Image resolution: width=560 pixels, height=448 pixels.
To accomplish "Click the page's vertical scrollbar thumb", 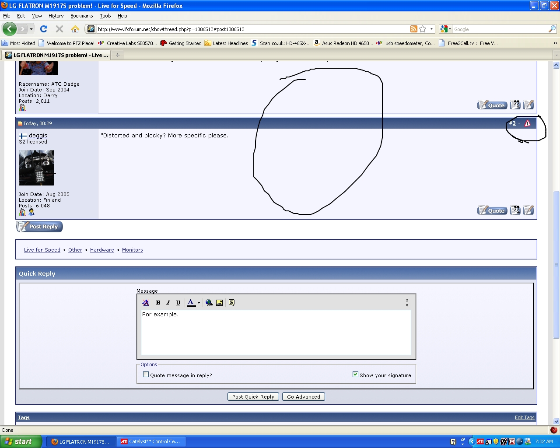I will [556, 265].
